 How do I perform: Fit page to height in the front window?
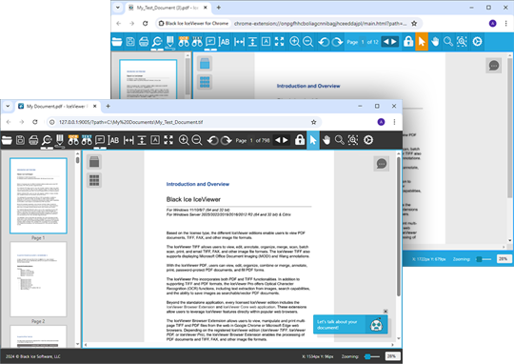pos(142,140)
